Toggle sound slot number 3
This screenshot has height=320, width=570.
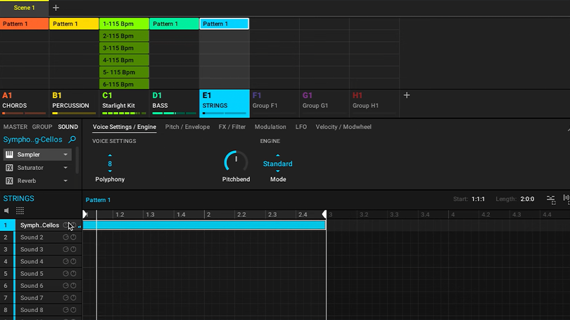point(5,249)
